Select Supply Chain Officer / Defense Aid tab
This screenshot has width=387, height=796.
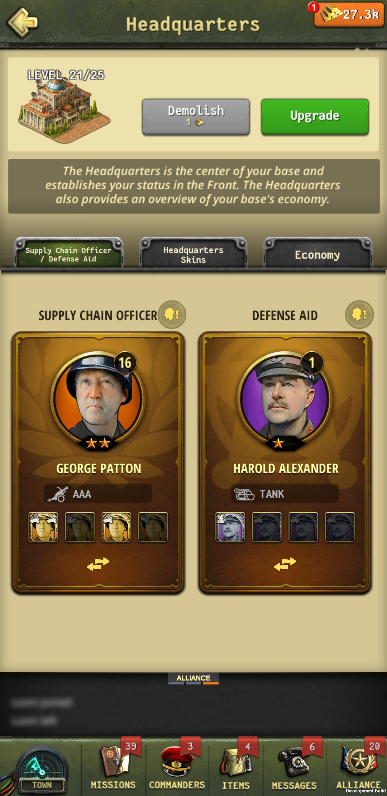pos(68,253)
